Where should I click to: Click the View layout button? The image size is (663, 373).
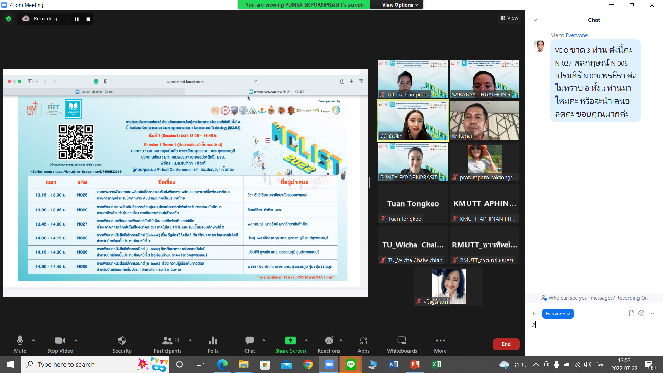[509, 18]
